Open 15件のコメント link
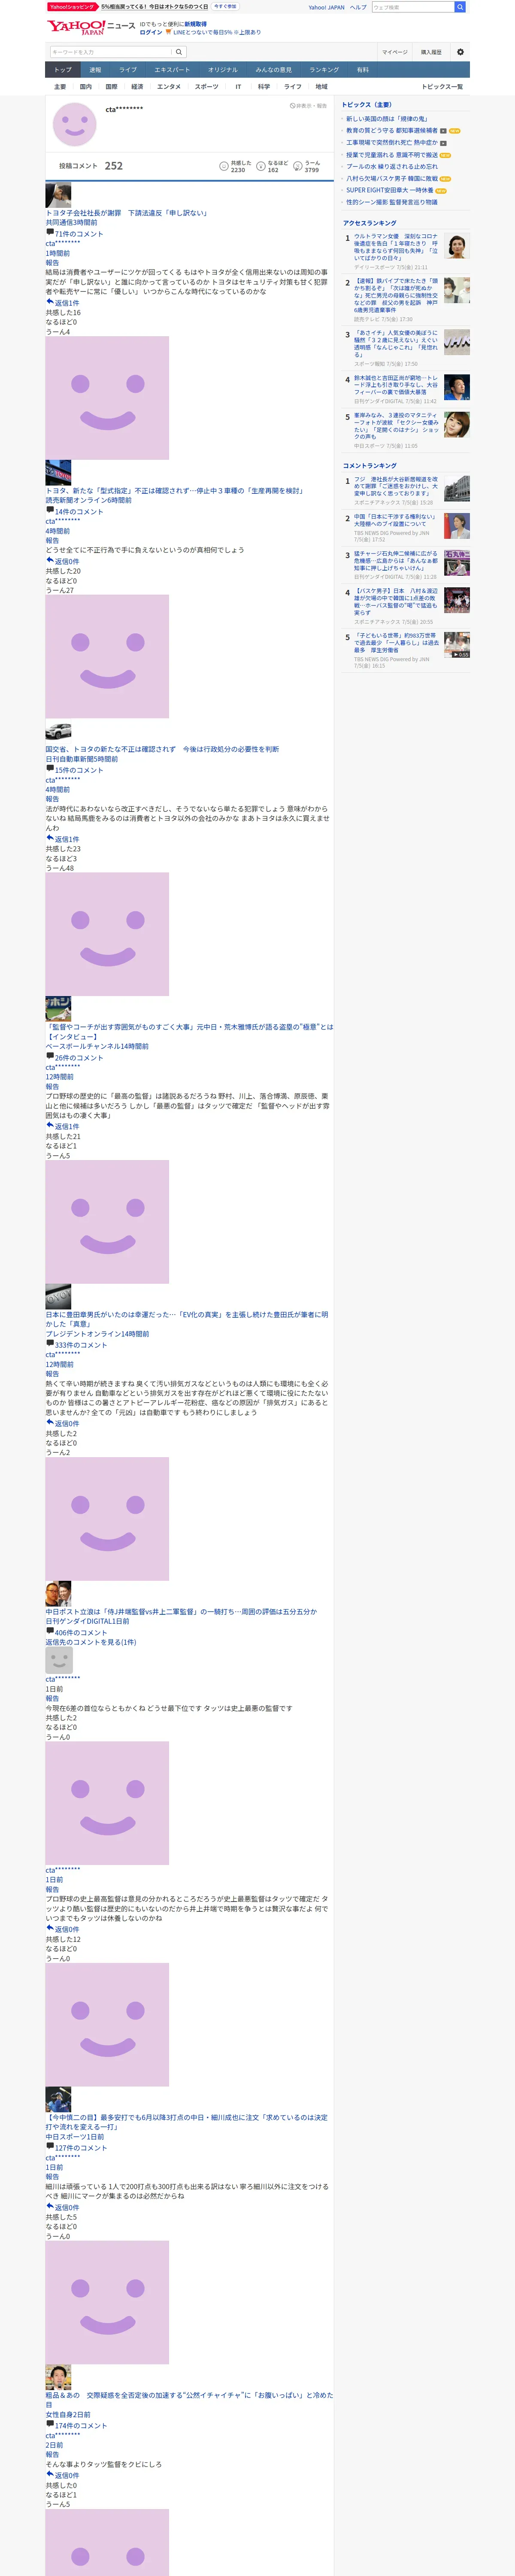Viewport: 515px width, 2576px height. pyautogui.click(x=78, y=770)
